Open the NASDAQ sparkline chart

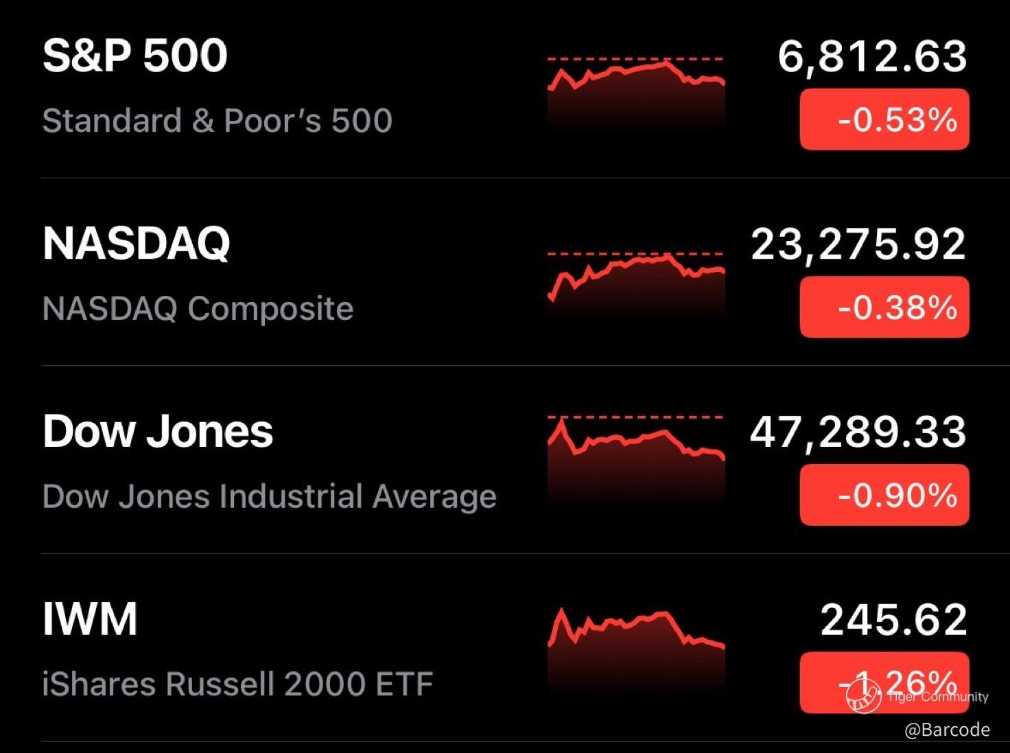click(x=636, y=283)
